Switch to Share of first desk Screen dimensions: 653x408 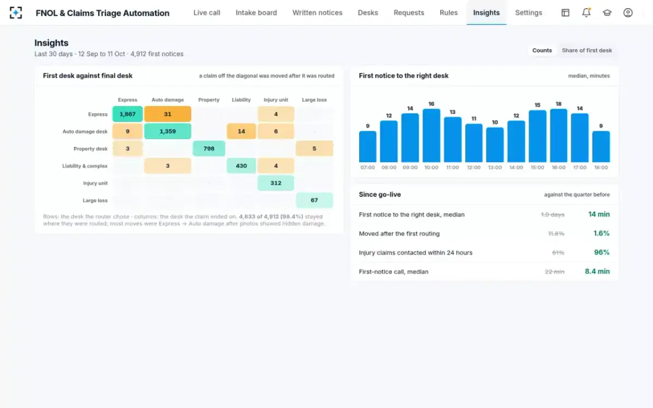(587, 51)
